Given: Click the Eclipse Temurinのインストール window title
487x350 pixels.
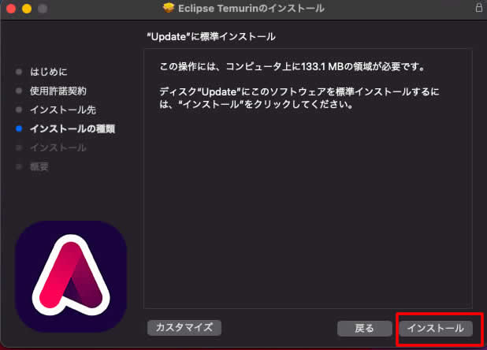Looking at the screenshot, I should [251, 8].
